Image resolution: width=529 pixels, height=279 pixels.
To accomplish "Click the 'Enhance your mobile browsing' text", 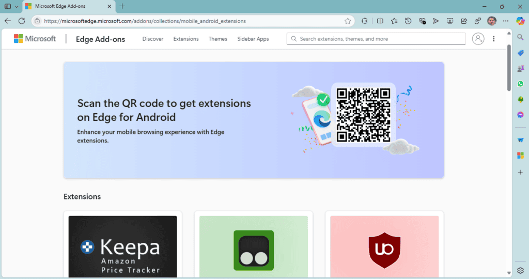I will click(151, 136).
